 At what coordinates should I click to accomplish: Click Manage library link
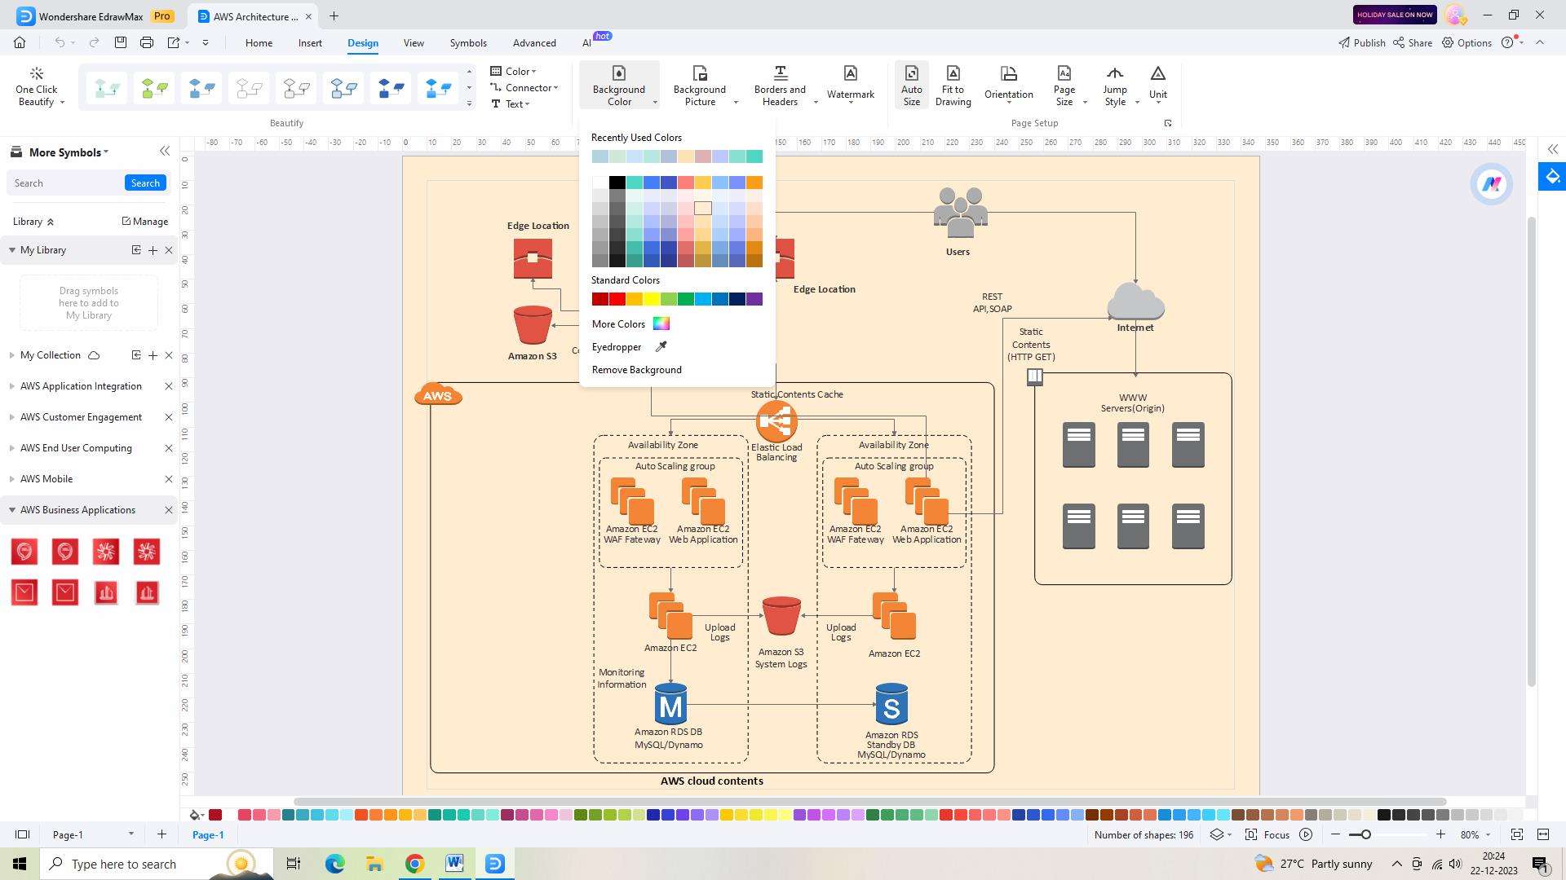click(x=145, y=222)
